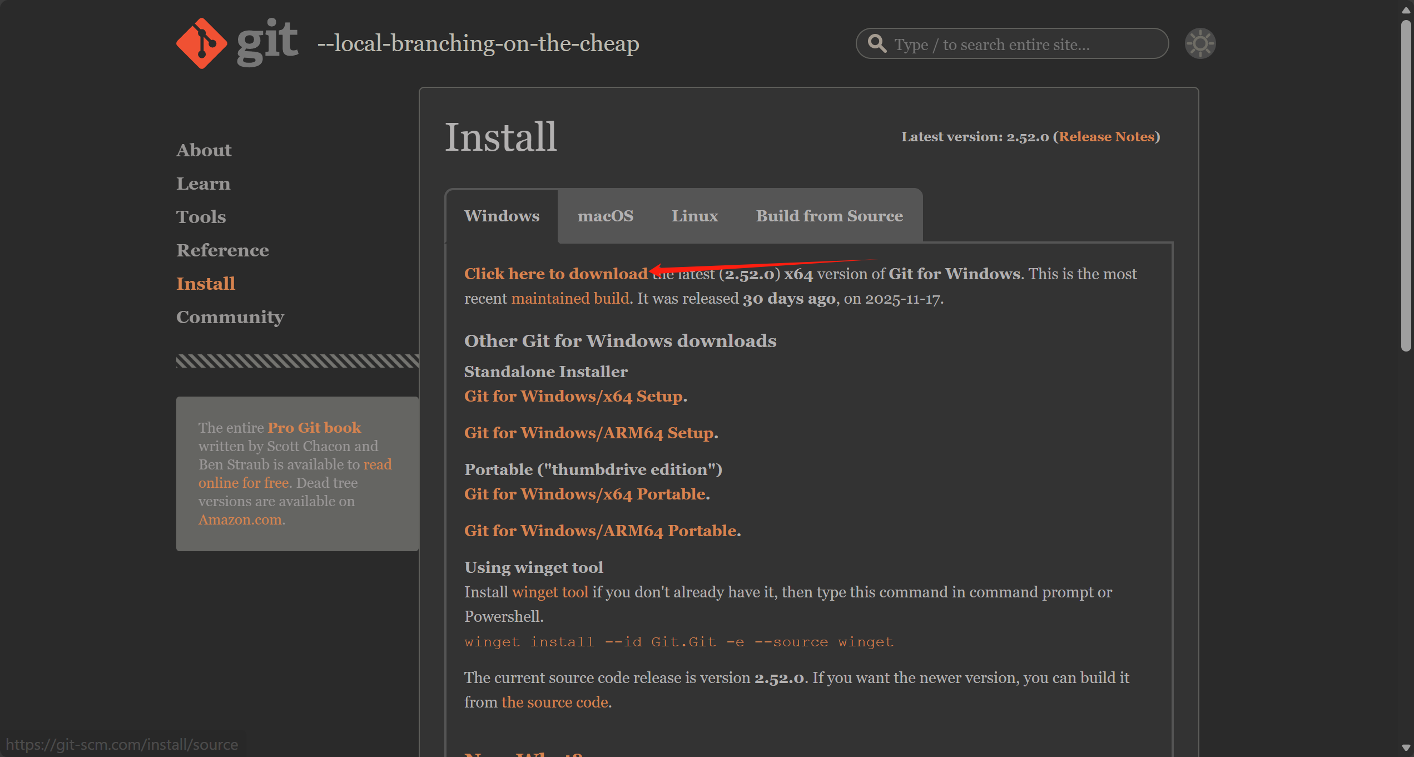Image resolution: width=1414 pixels, height=757 pixels.
Task: Download Git for Windows/x64 Setup
Action: (x=573, y=396)
